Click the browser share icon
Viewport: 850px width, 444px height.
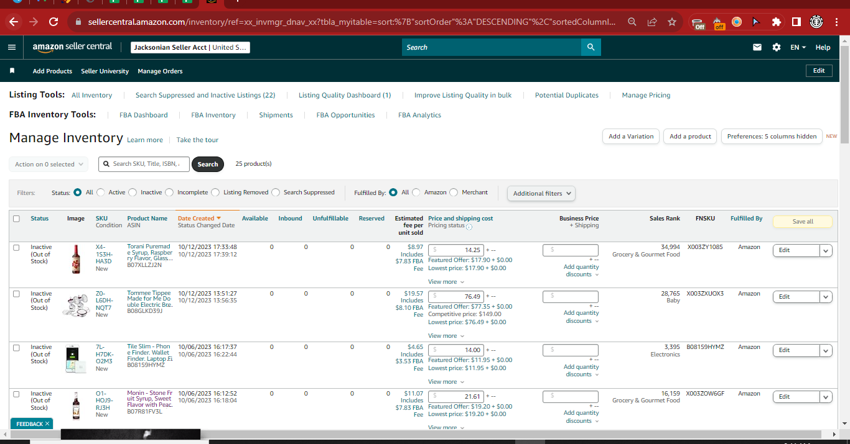652,22
